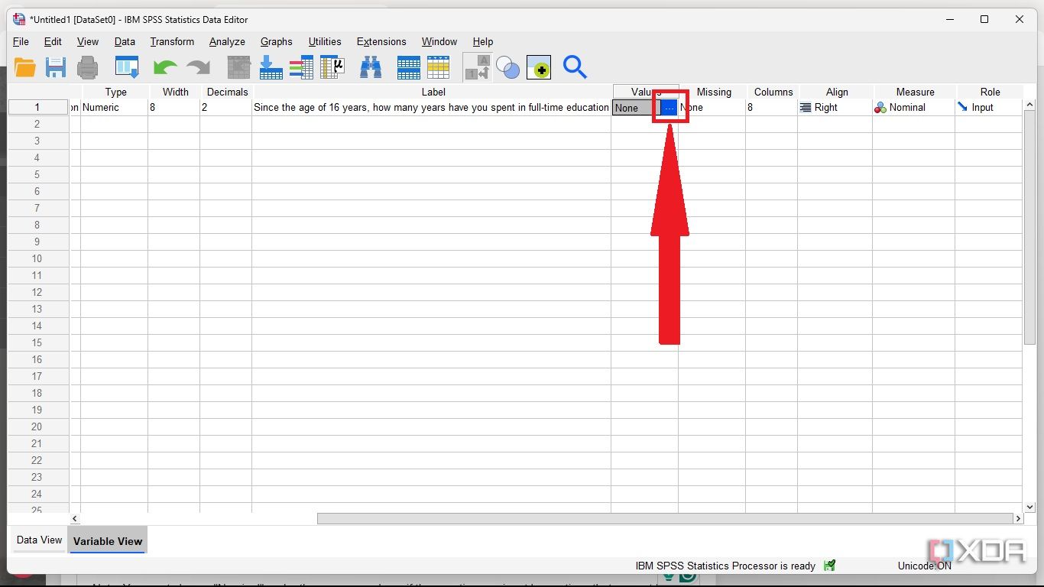Open the Help menu
Screen dimensions: 1044x587
[483, 41]
